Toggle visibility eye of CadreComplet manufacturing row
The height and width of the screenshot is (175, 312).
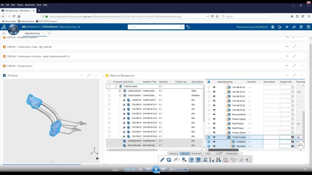(x=214, y=137)
